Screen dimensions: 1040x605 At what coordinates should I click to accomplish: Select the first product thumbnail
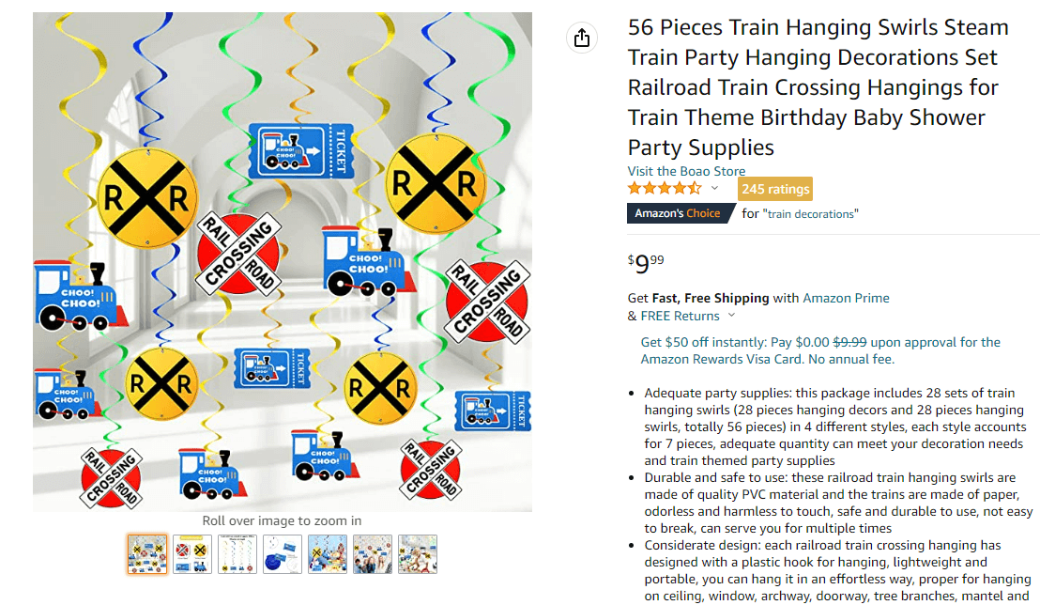(x=147, y=554)
